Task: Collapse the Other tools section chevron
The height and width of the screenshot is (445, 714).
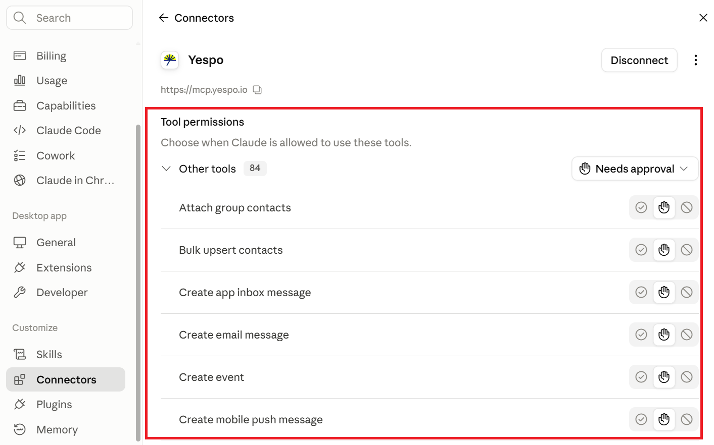Action: click(x=166, y=169)
